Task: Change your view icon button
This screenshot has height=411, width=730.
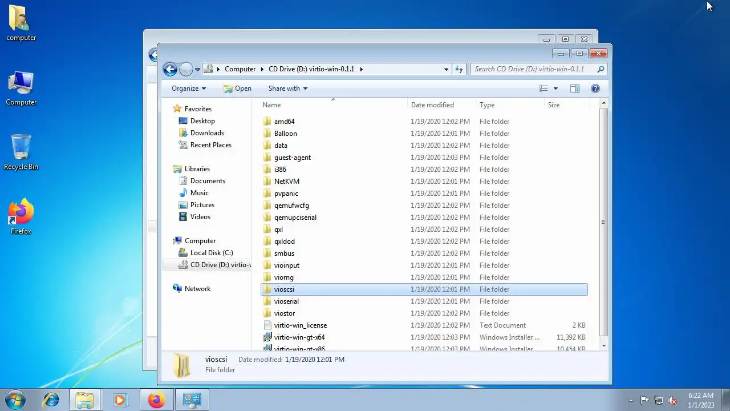Action: pos(544,88)
